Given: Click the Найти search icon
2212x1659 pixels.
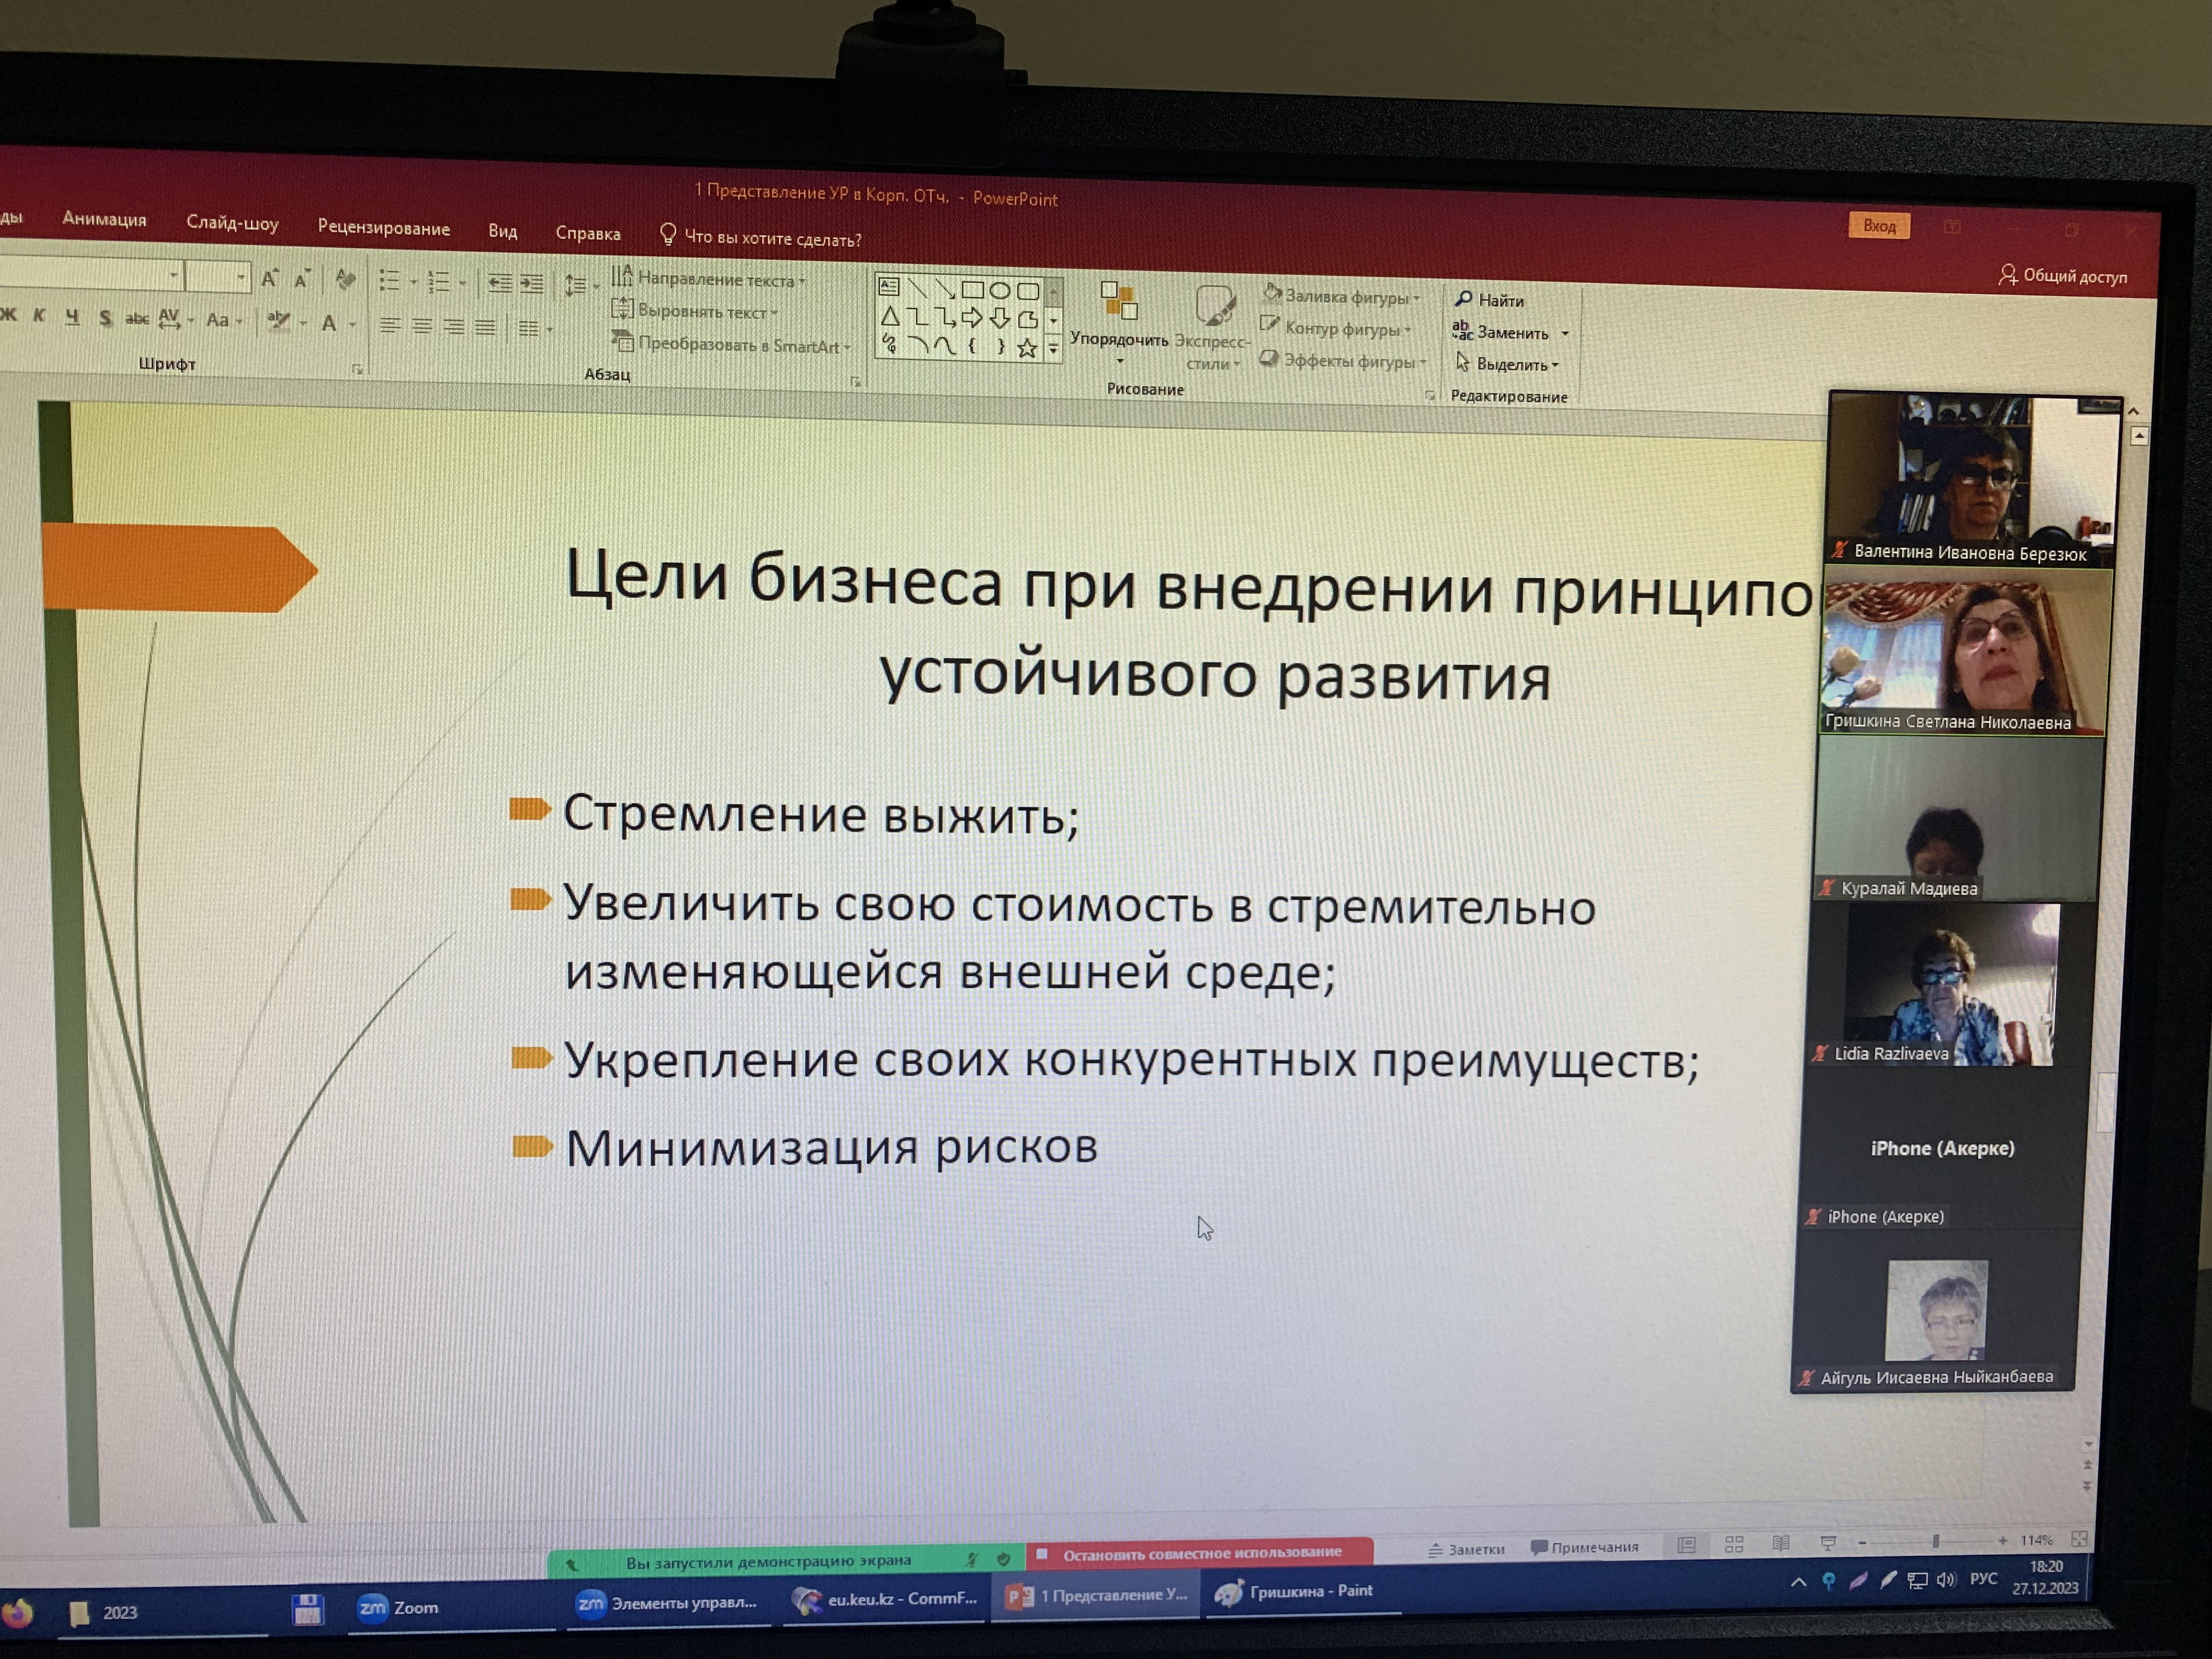Looking at the screenshot, I should [1464, 299].
